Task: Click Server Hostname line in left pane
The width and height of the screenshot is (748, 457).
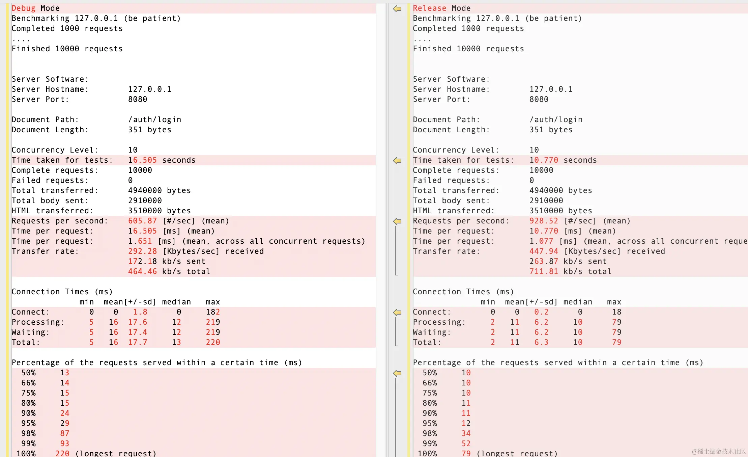Action: [x=50, y=89]
